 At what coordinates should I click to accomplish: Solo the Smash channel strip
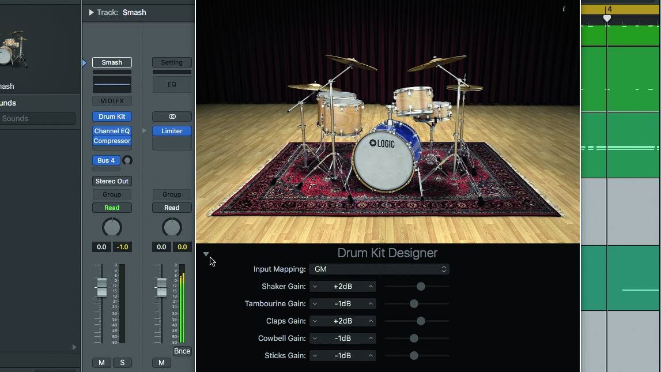click(x=122, y=363)
